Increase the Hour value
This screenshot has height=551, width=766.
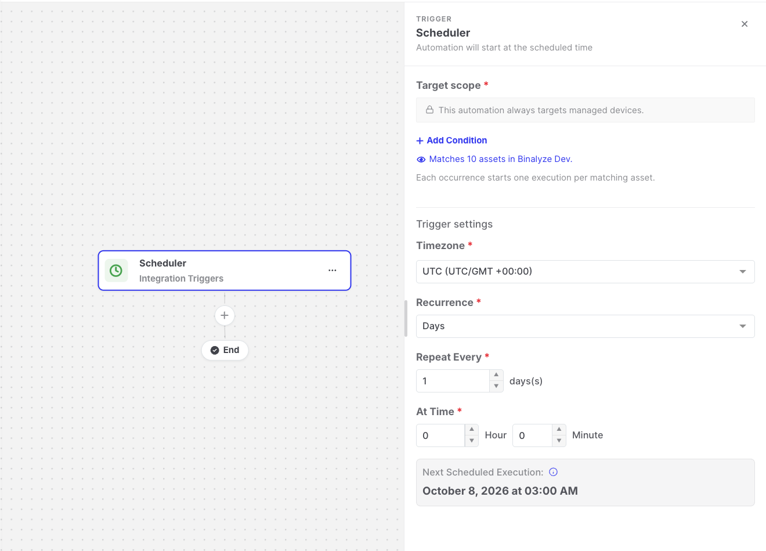[x=472, y=430]
